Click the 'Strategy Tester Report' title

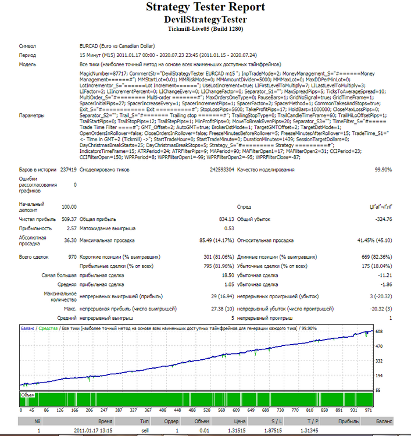[206, 7]
